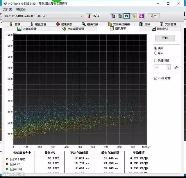Click the red 4 KB color swatch

(7, 164)
